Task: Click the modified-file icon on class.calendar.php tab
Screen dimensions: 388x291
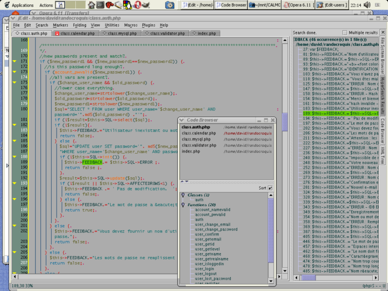Action: click(56, 33)
